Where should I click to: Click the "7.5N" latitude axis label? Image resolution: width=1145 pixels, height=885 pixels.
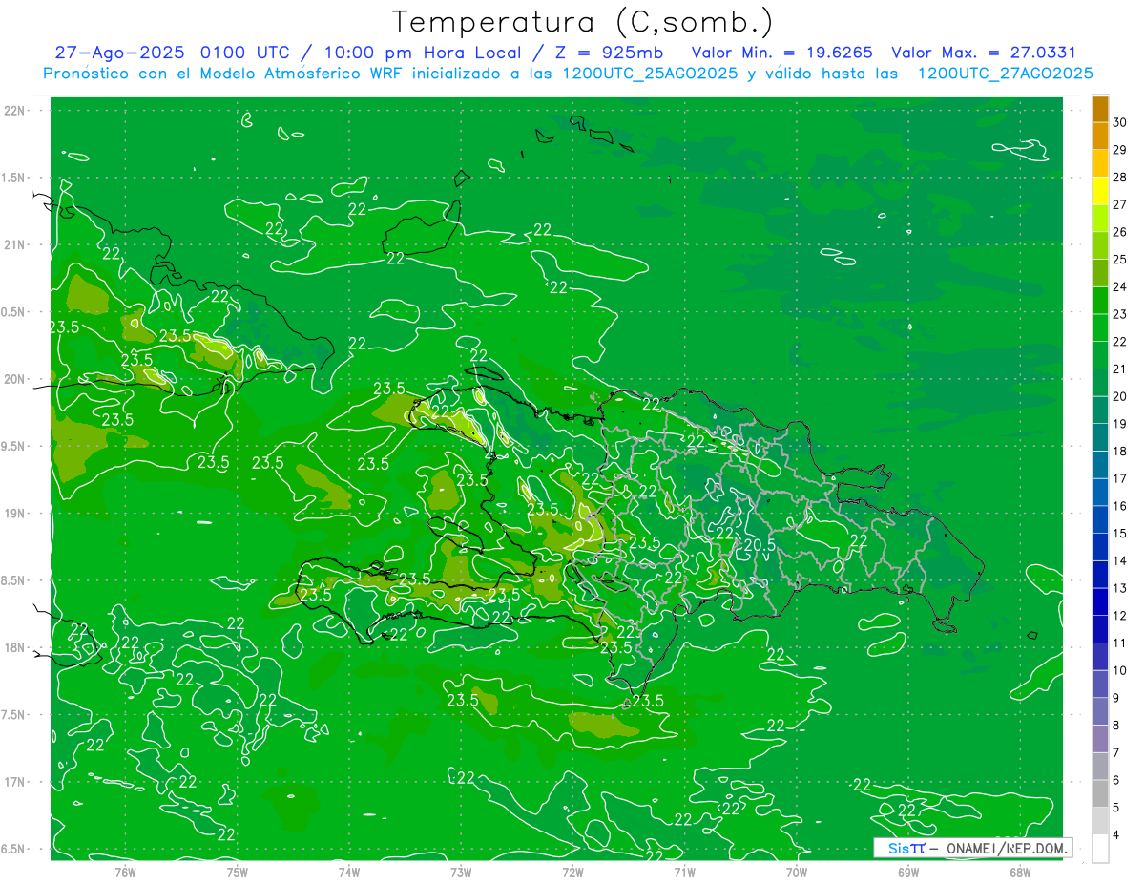(x=13, y=714)
